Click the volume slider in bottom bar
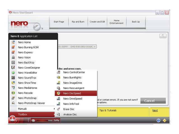 pos(44,120)
